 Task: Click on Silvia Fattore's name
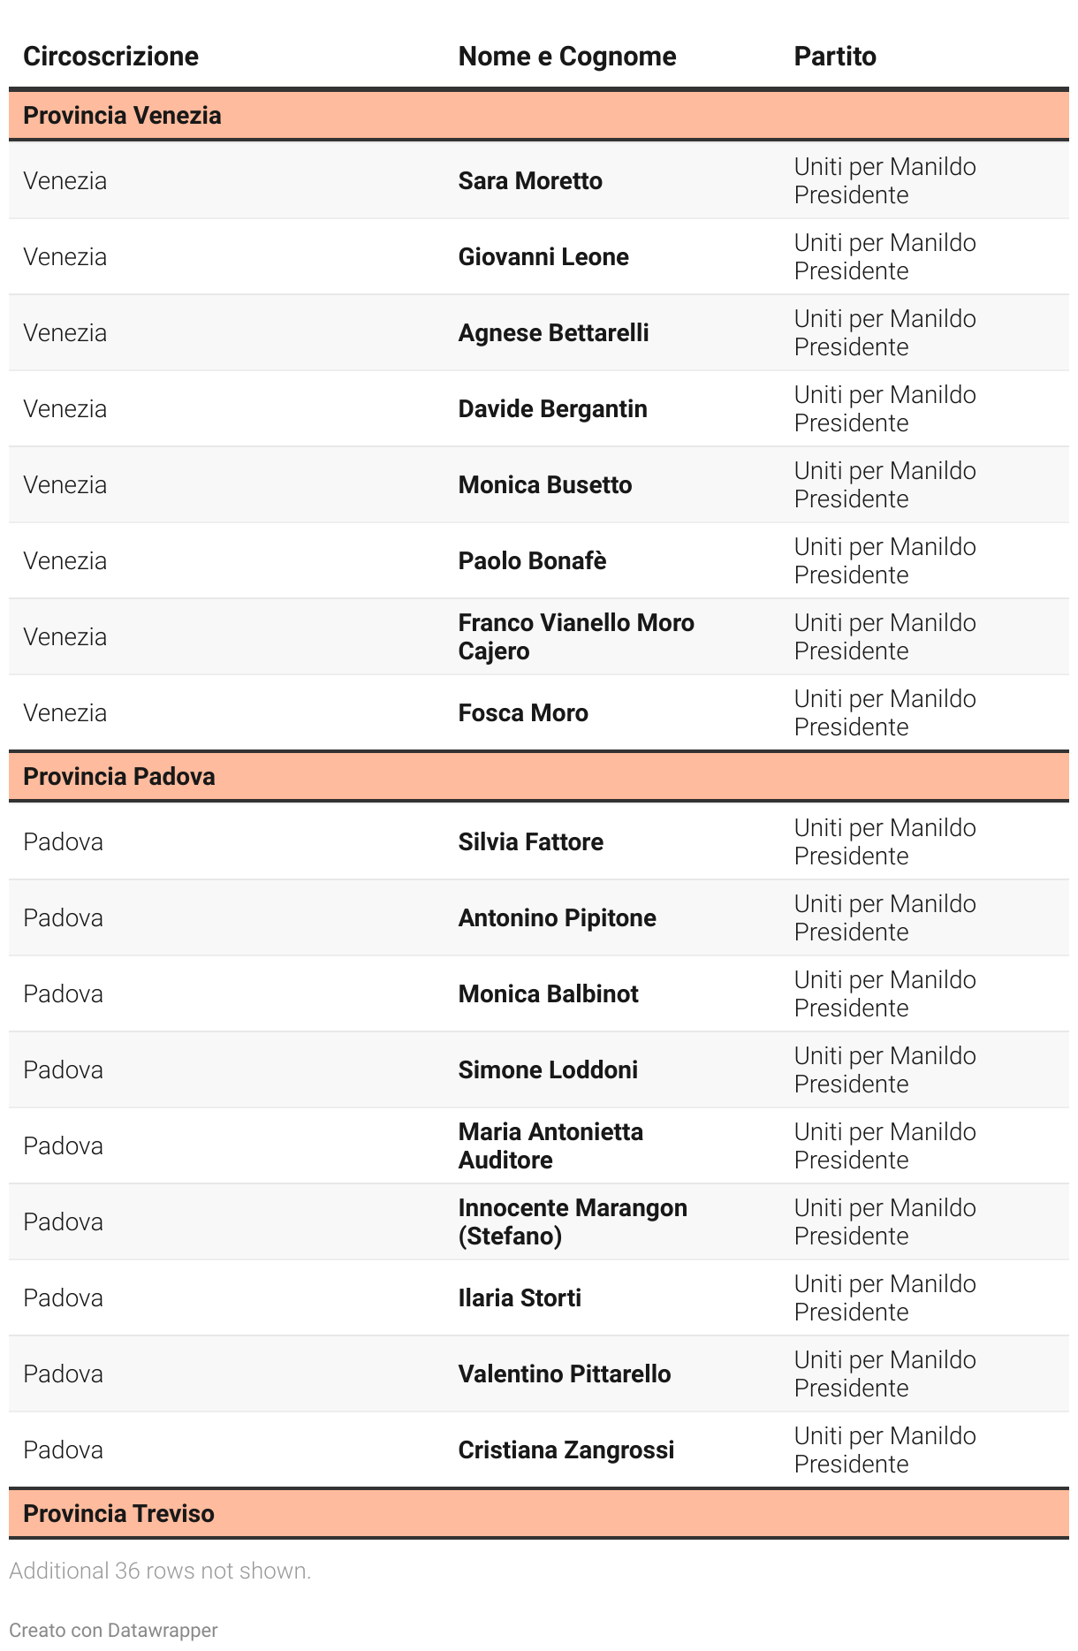point(530,842)
